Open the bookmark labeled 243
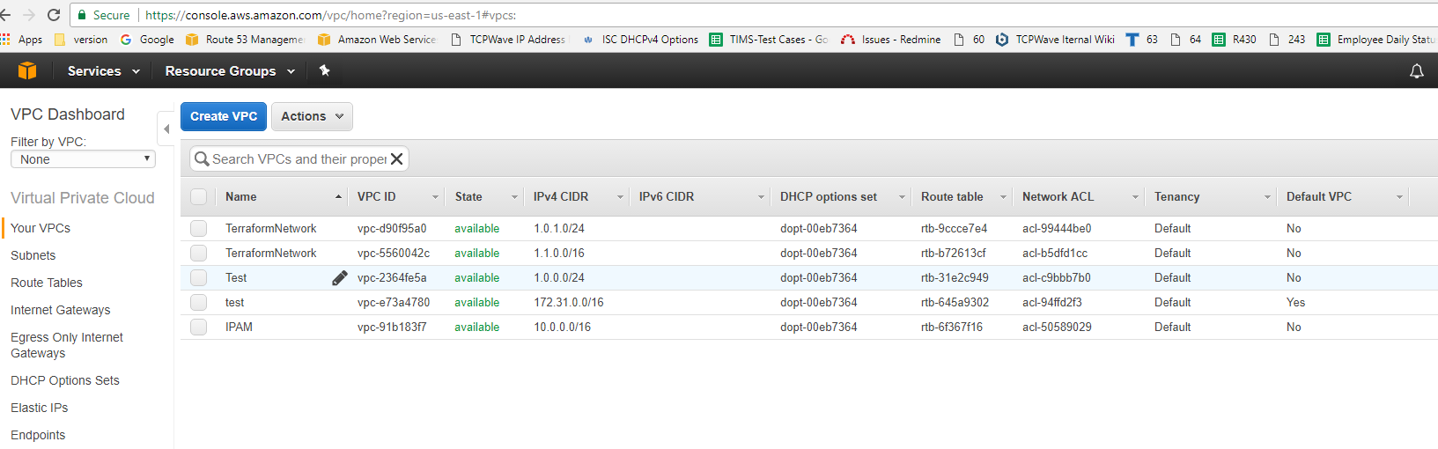Image resolution: width=1438 pixels, height=449 pixels. coord(1287,40)
